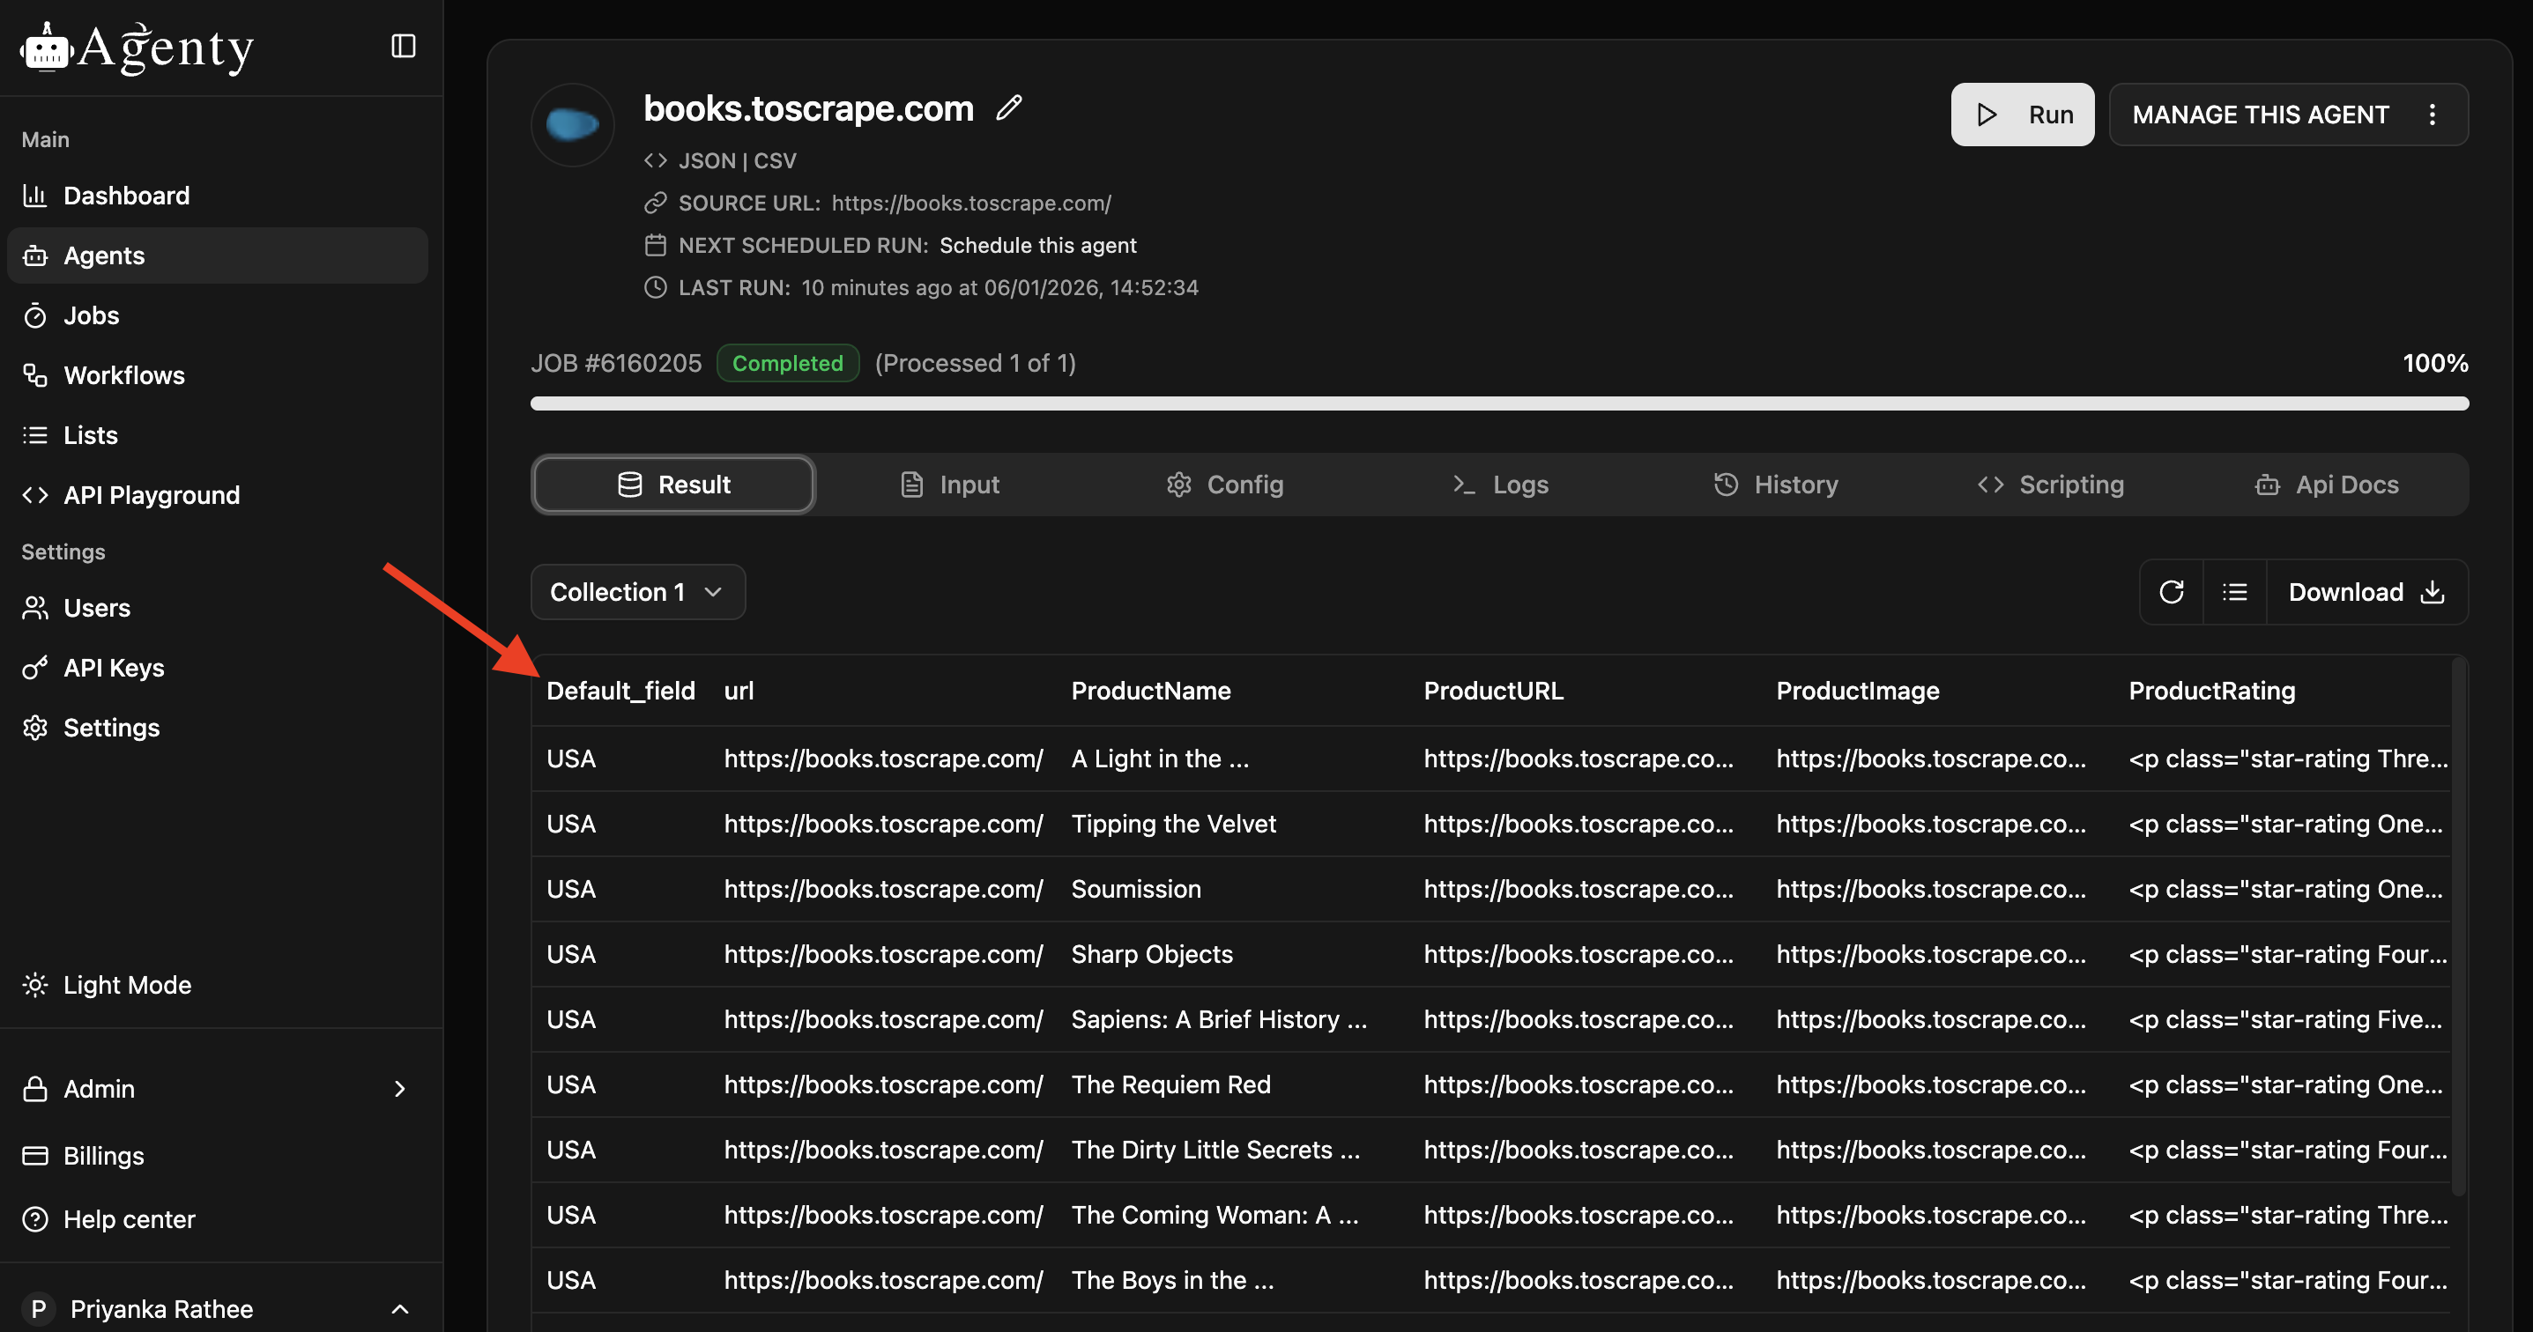Collapse the sidebar panel icon
The height and width of the screenshot is (1332, 2533).
(403, 46)
